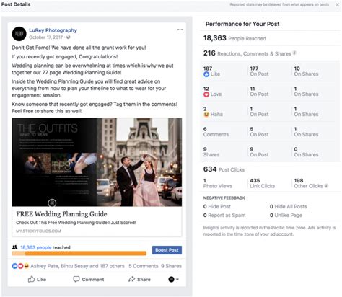Click the 11 On Post value in Love row
Screen dimensions: 342x297
259,92
